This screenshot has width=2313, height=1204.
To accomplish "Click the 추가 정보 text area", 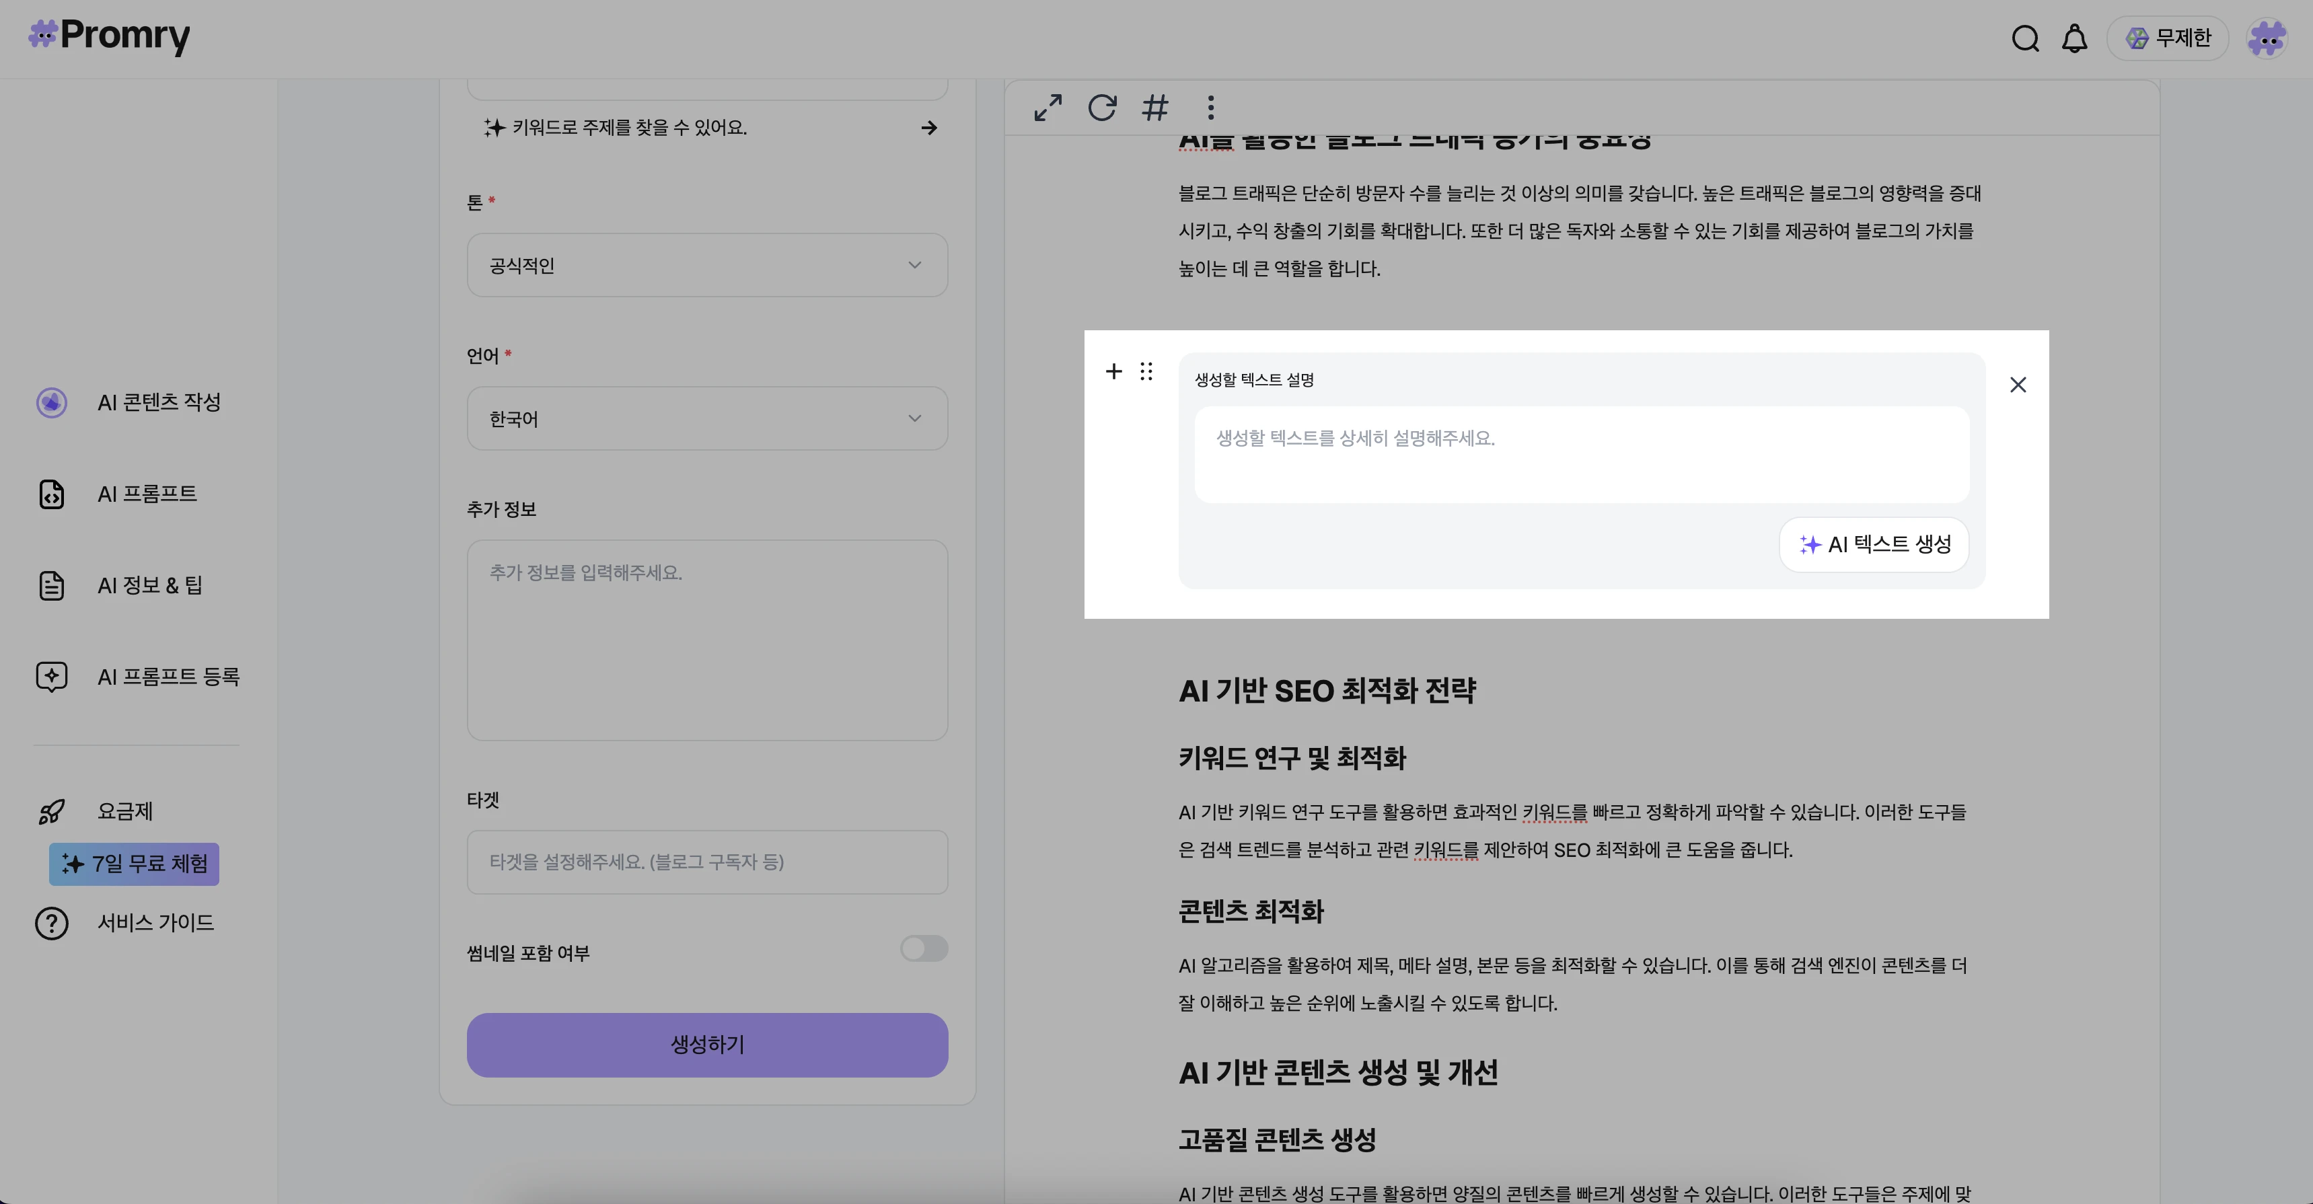I will 706,640.
